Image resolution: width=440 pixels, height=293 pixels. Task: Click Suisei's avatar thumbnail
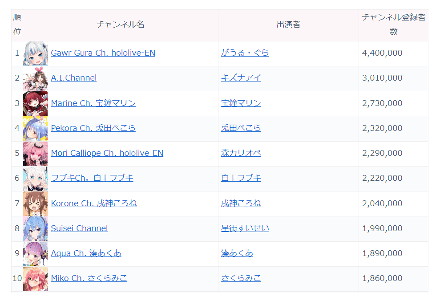[35, 228]
